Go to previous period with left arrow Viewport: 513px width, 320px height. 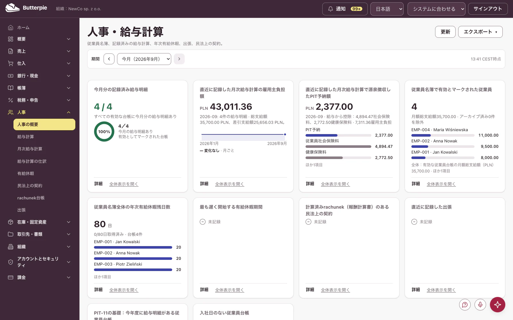tap(109, 59)
